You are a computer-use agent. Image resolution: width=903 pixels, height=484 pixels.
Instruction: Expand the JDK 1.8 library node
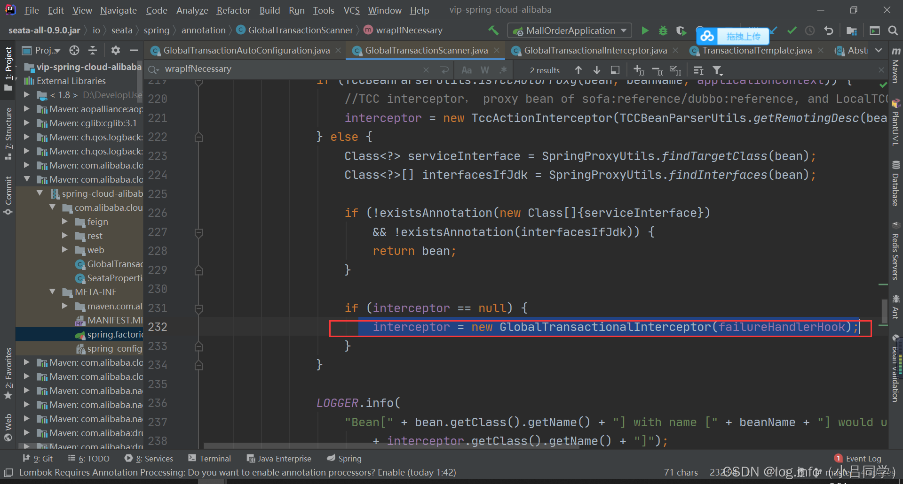(27, 95)
